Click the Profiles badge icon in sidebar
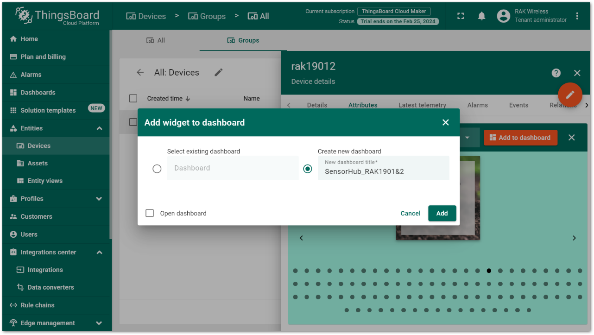Screen dimensions: 594x335 [x=13, y=199]
